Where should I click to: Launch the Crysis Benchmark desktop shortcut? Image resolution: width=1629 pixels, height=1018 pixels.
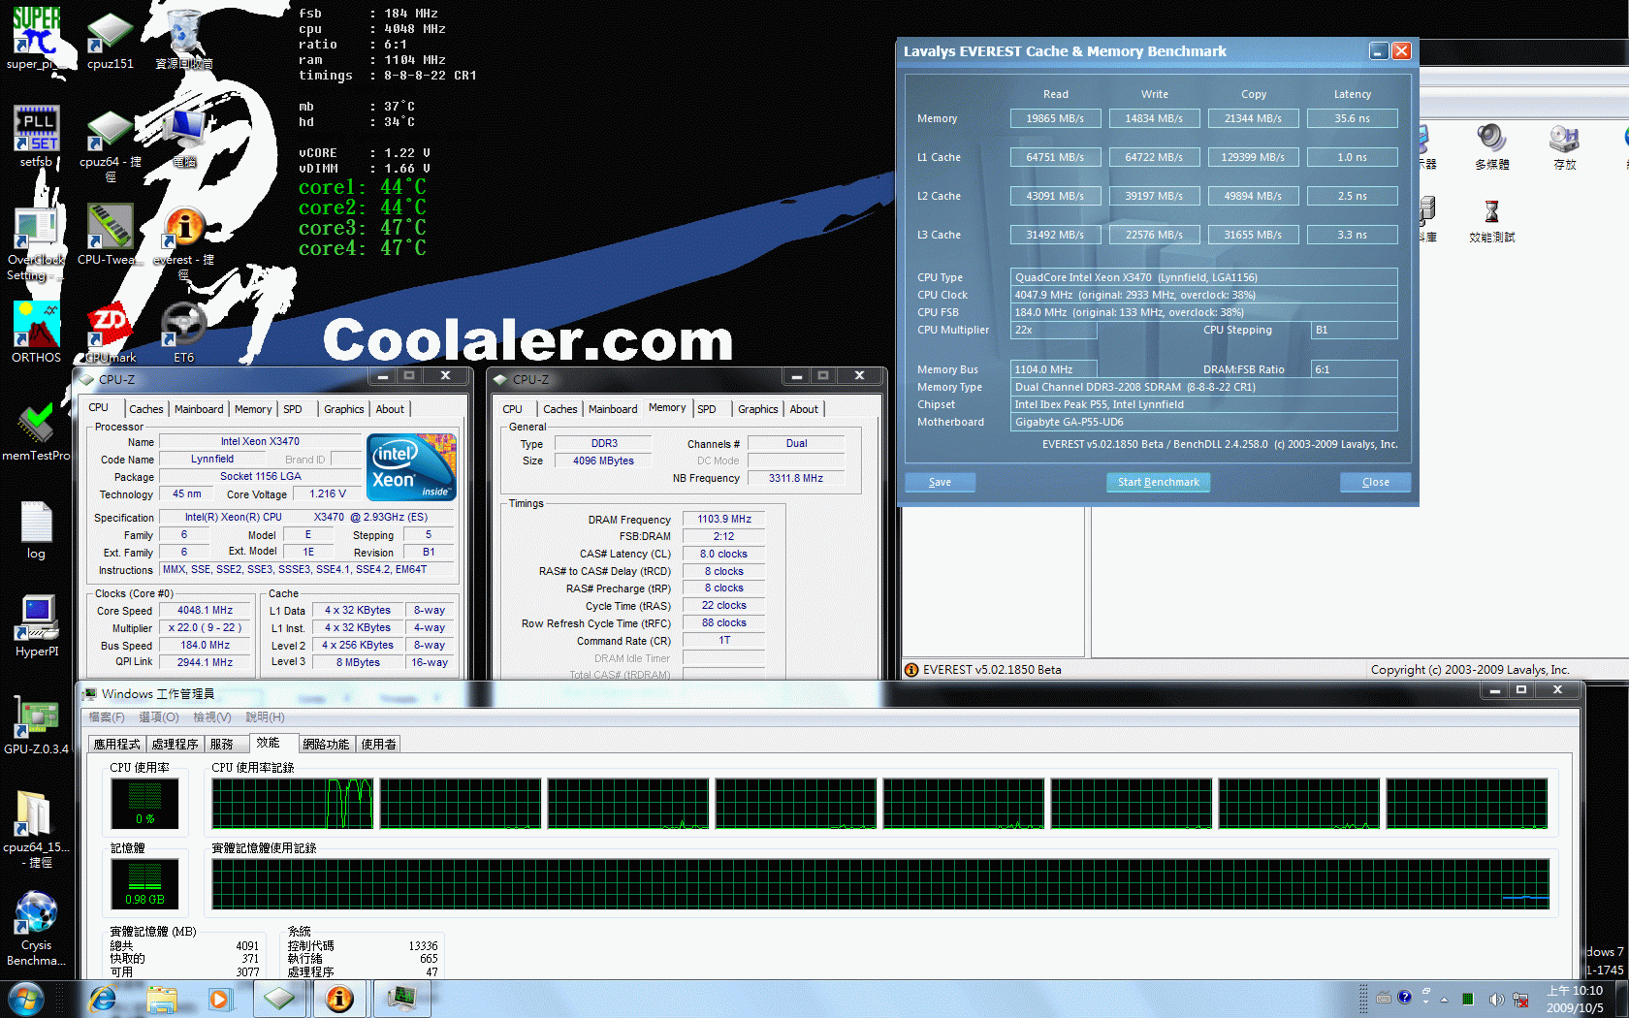[36, 915]
